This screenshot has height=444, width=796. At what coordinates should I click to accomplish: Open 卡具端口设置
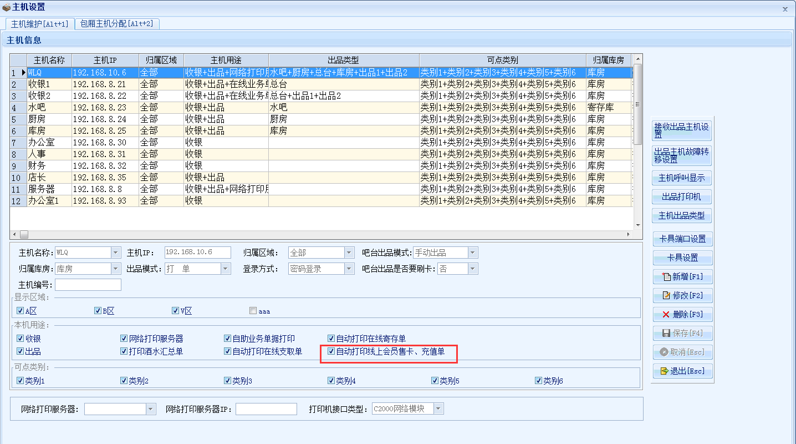tap(682, 239)
